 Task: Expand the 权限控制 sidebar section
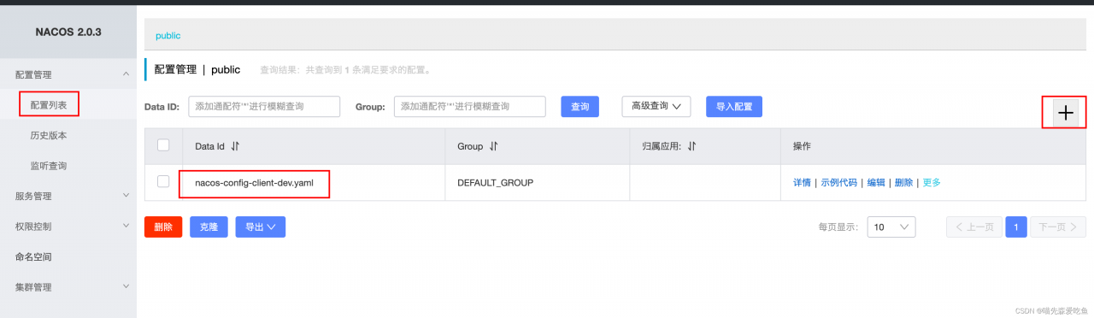tap(126, 226)
